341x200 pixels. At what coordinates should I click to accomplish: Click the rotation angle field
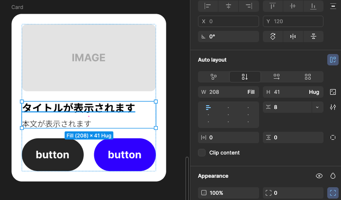[228, 36]
